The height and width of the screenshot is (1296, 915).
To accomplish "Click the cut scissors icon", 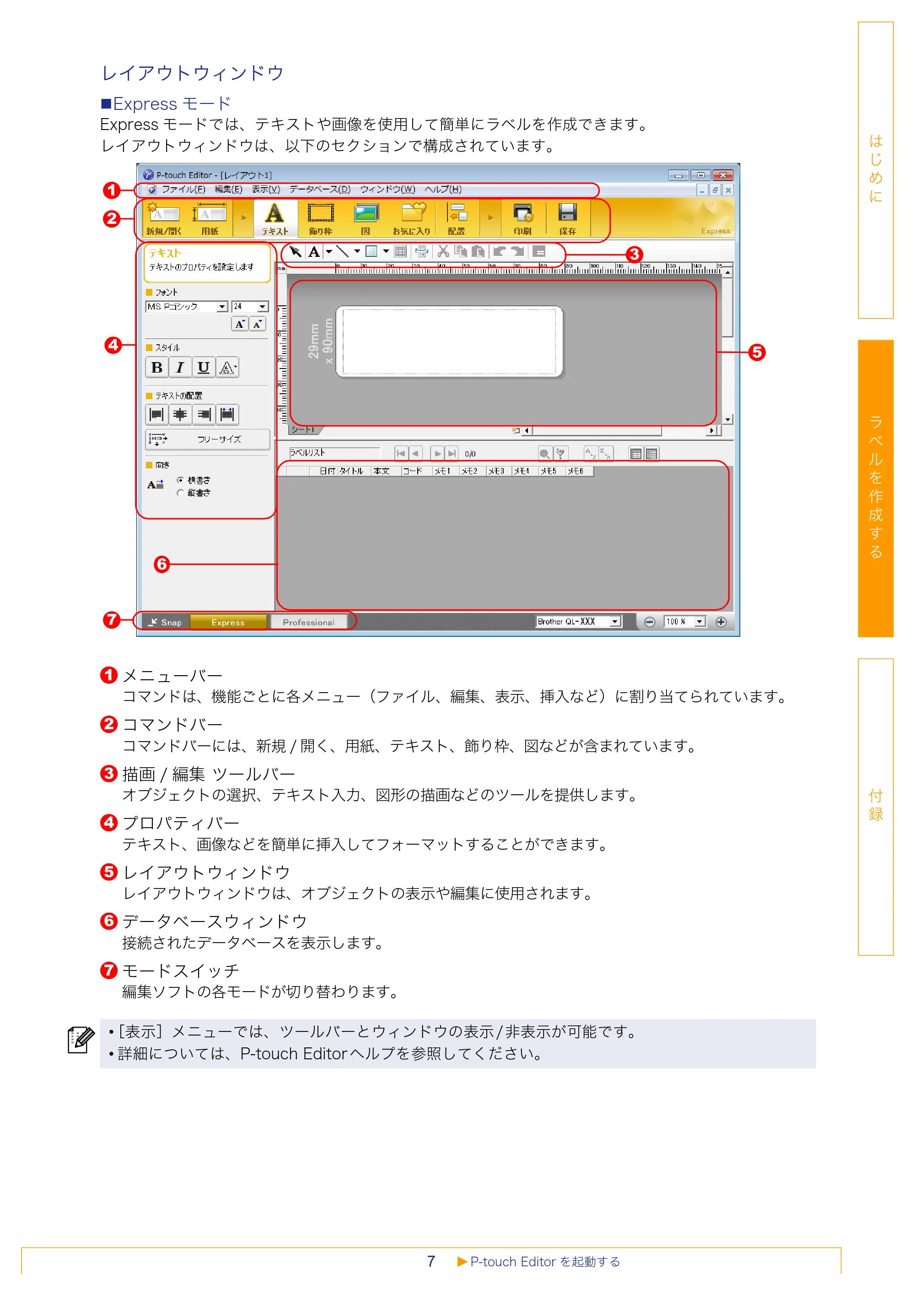I will pyautogui.click(x=443, y=252).
